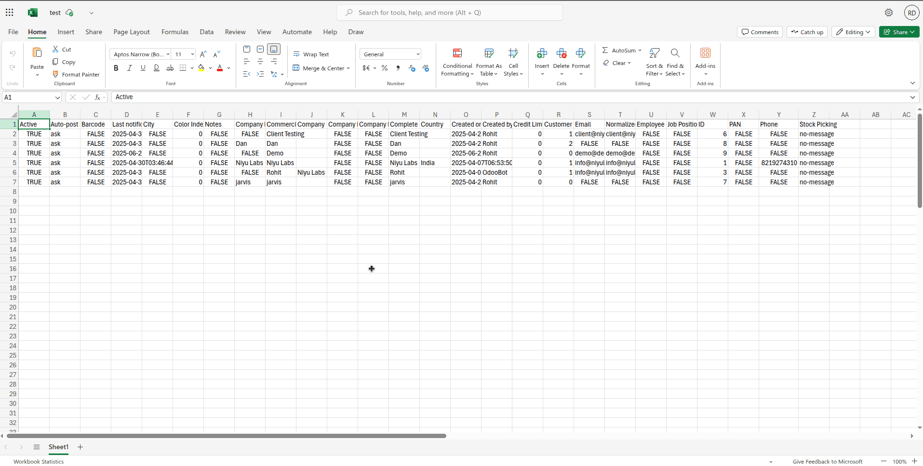Open Conditional Formatting
The height and width of the screenshot is (466, 923).
tap(457, 62)
